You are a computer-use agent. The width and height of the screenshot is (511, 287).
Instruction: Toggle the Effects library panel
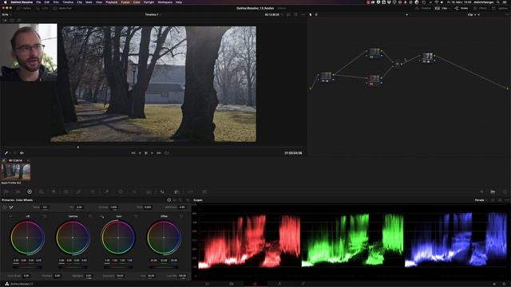click(x=481, y=8)
